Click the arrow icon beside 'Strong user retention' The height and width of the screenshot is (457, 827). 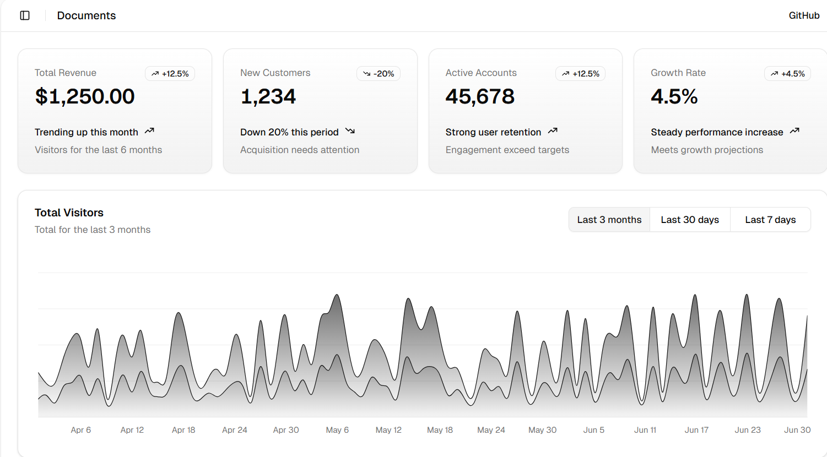click(553, 131)
